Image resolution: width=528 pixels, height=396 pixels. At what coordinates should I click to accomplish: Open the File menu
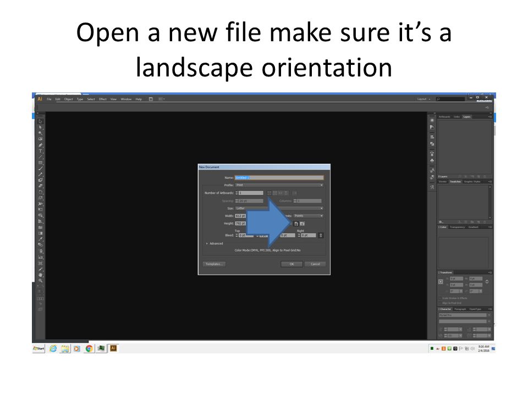pyautogui.click(x=49, y=99)
